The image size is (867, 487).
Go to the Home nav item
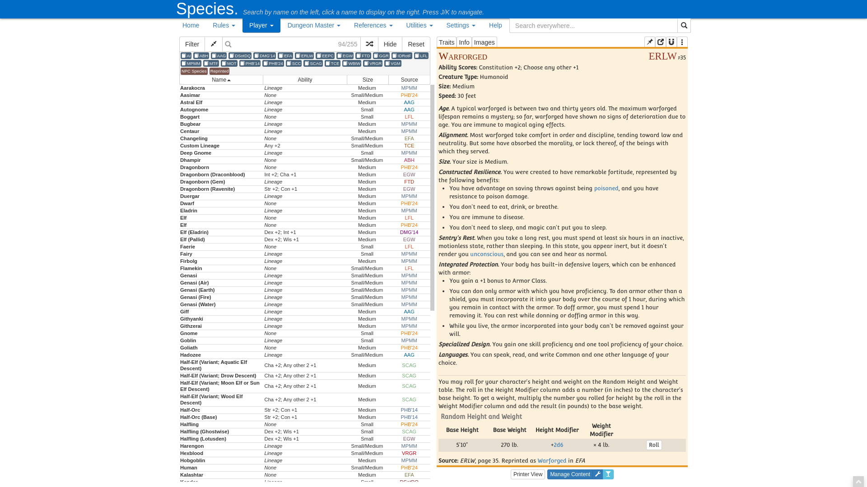pos(191,25)
